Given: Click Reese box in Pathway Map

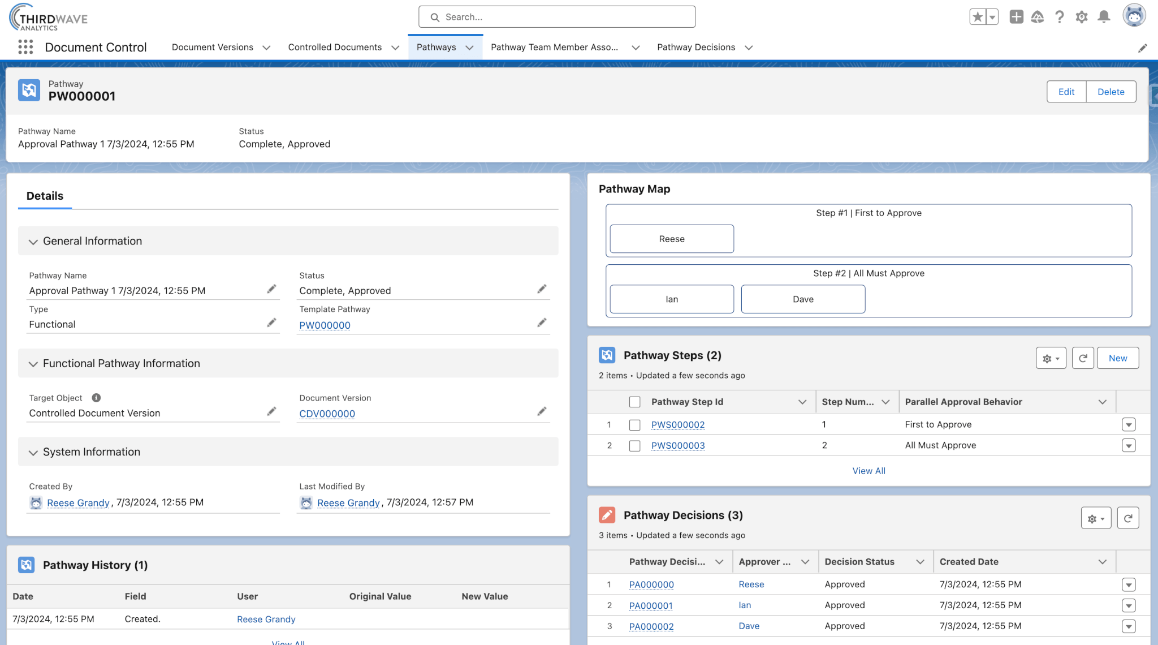Looking at the screenshot, I should [x=672, y=239].
